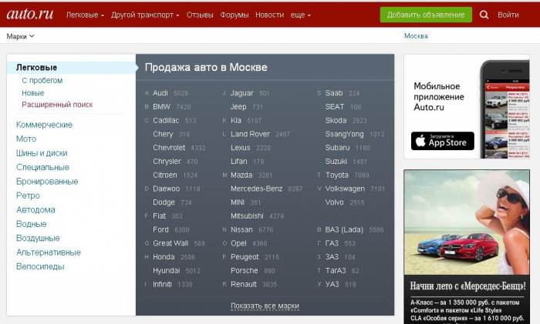Change the region via the Москва link
This screenshot has height=324, width=540.
coord(416,36)
